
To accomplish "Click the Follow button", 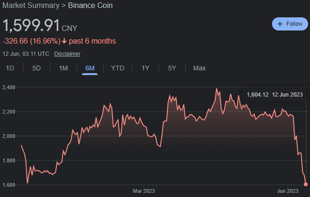I will click(290, 24).
